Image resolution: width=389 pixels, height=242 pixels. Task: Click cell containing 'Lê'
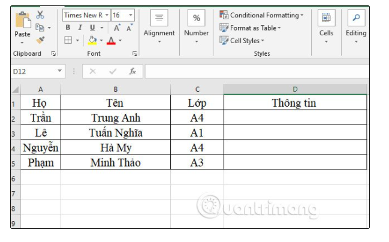coord(41,132)
